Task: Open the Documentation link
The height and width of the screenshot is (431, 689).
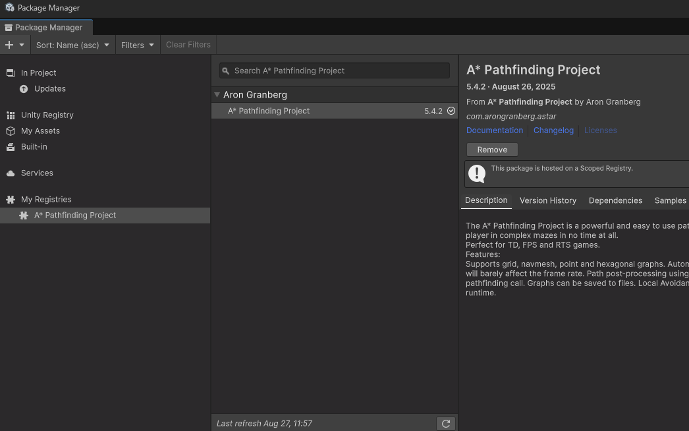Action: 495,130
